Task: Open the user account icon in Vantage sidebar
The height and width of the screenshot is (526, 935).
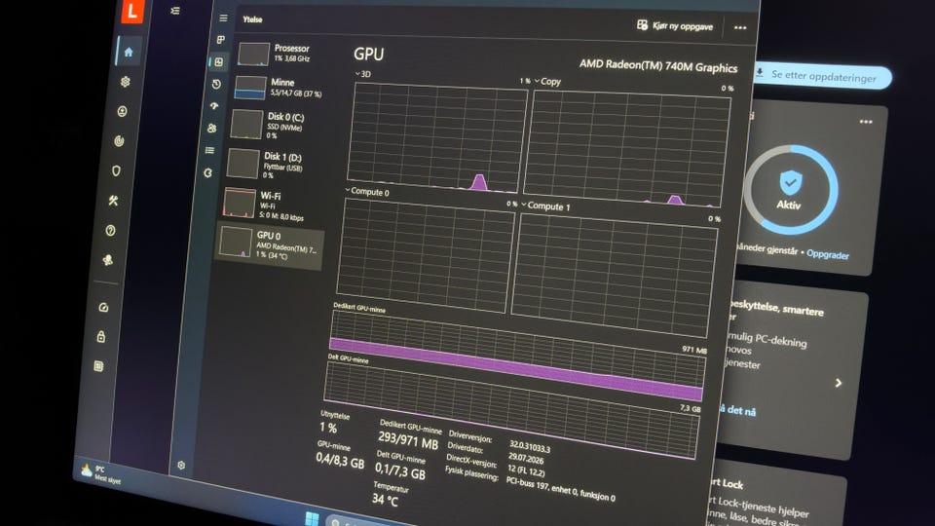Action: [x=123, y=111]
